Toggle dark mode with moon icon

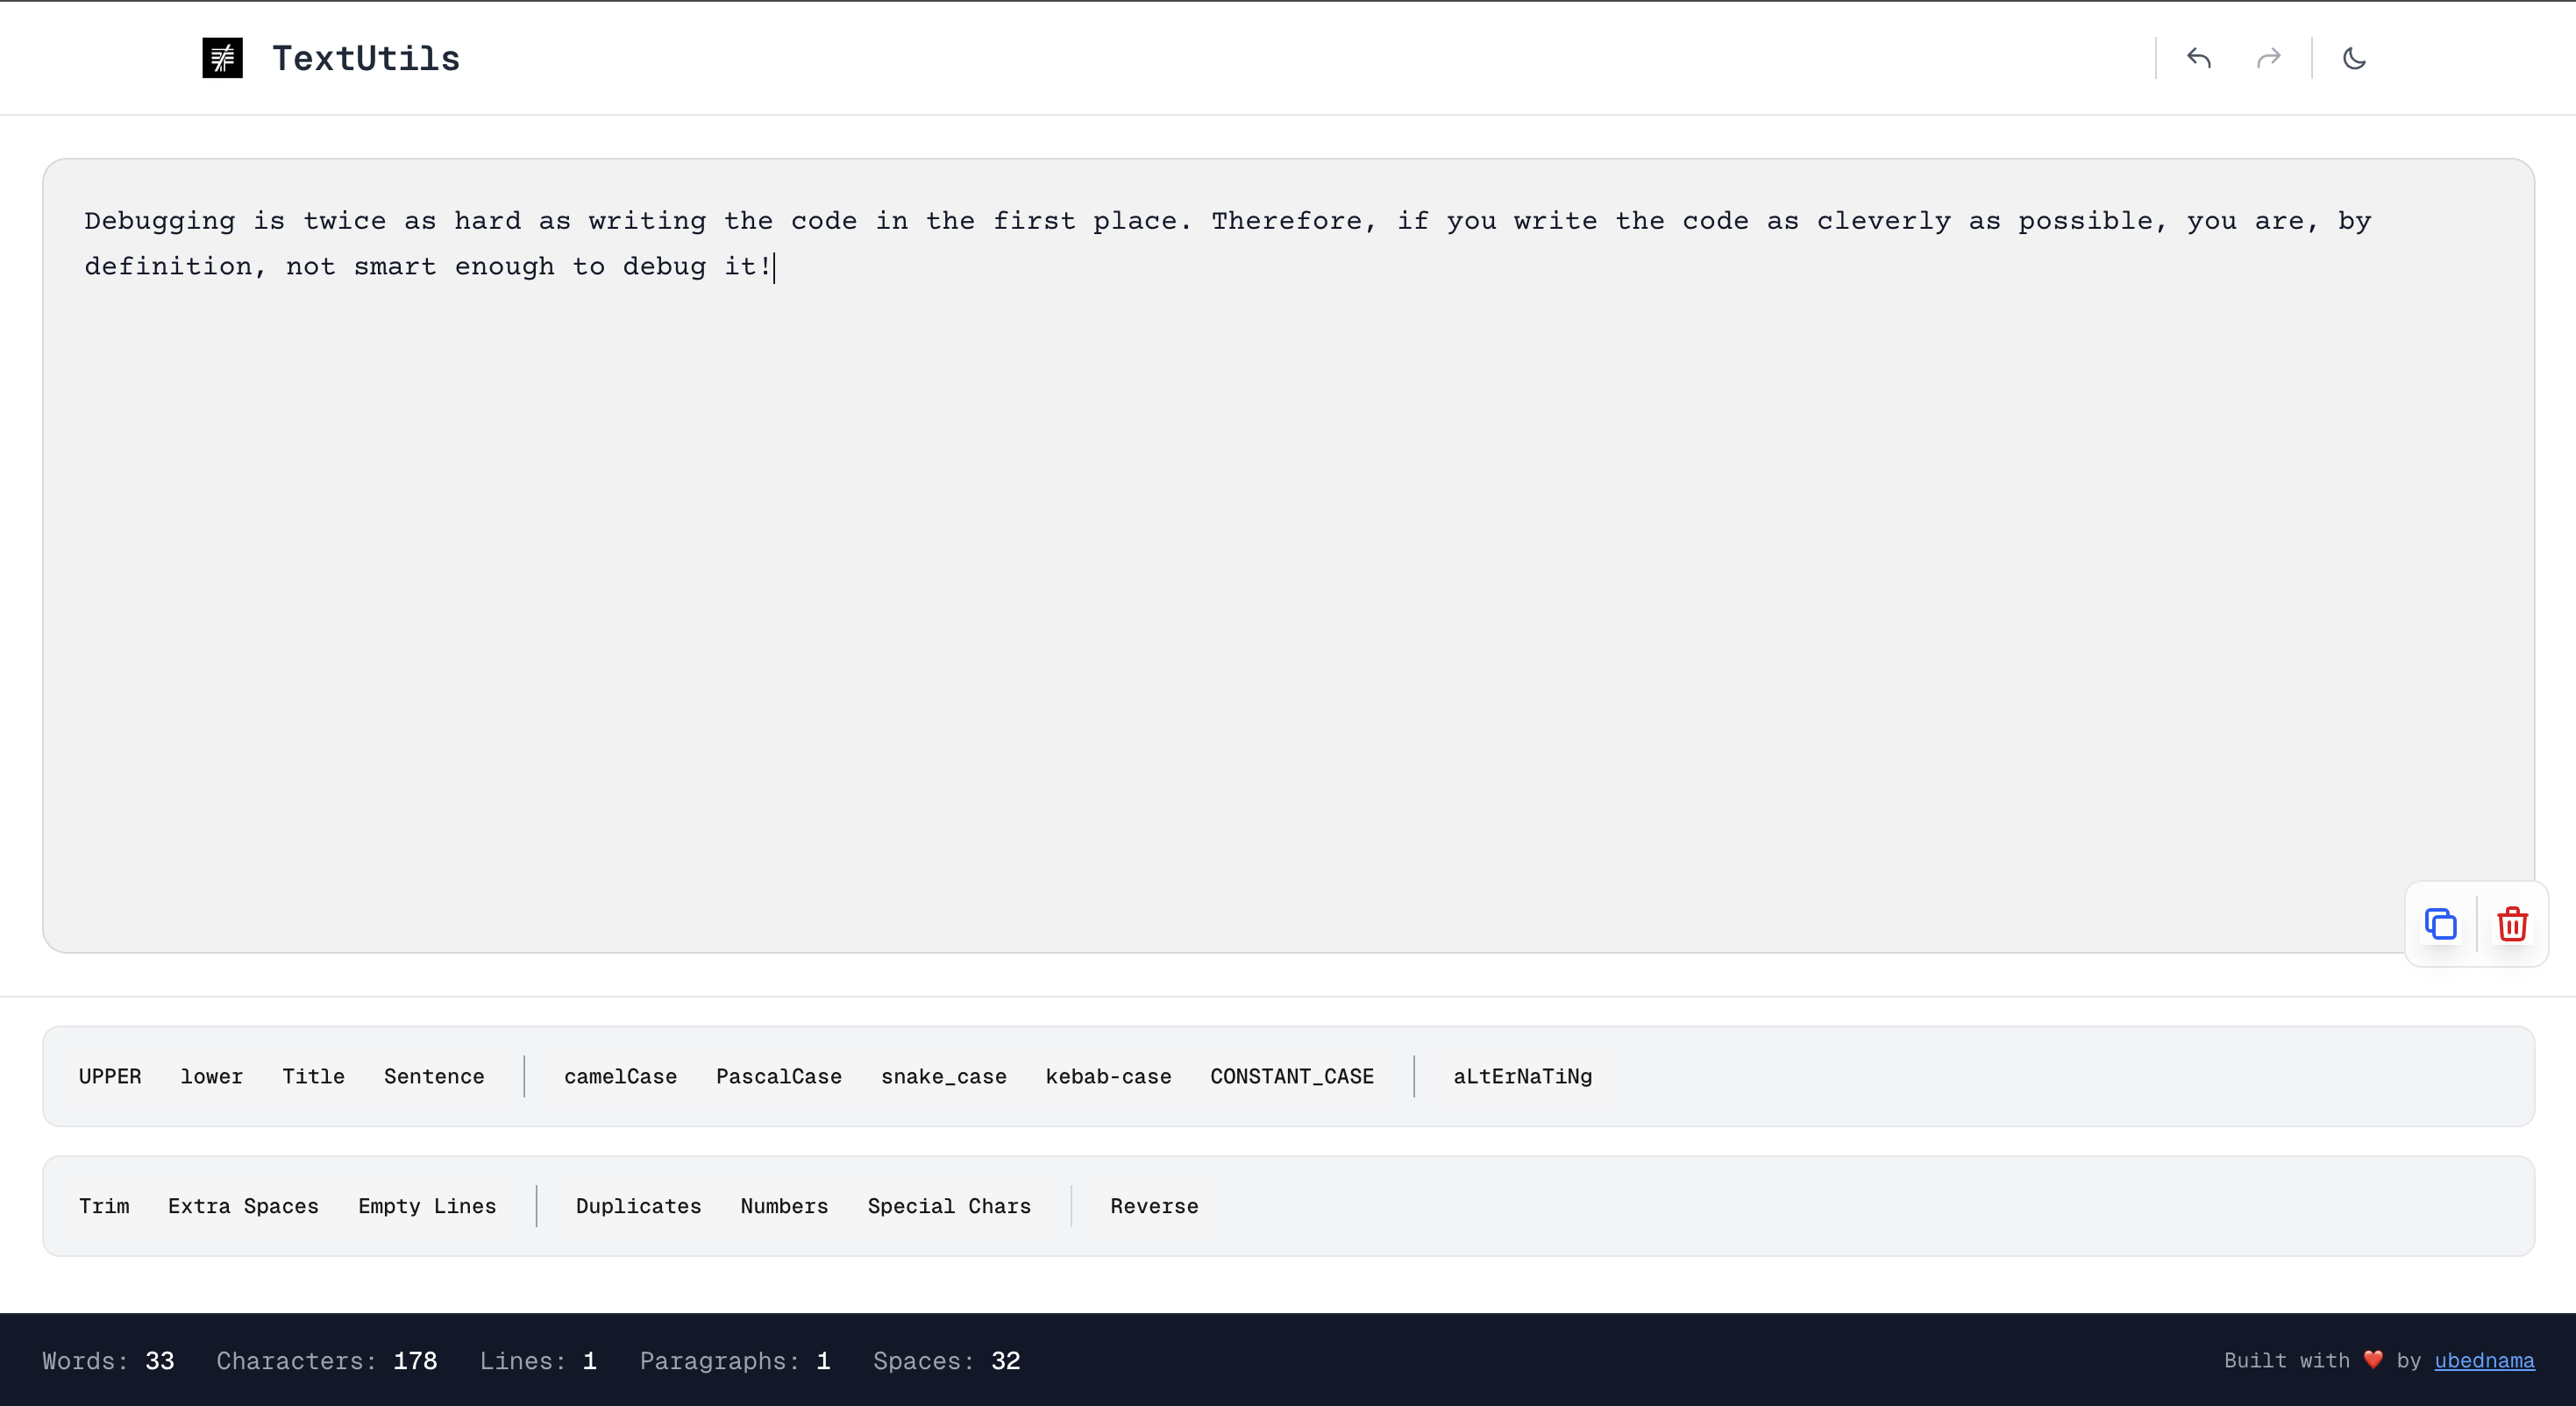tap(2354, 58)
